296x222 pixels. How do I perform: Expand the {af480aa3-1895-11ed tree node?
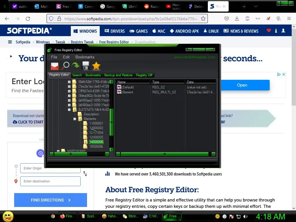click(x=69, y=105)
